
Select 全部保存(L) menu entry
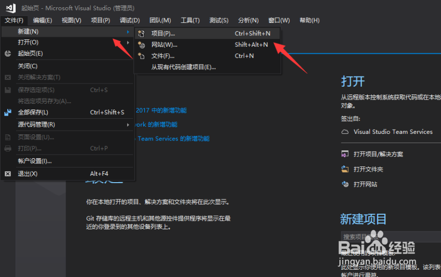tap(67, 113)
